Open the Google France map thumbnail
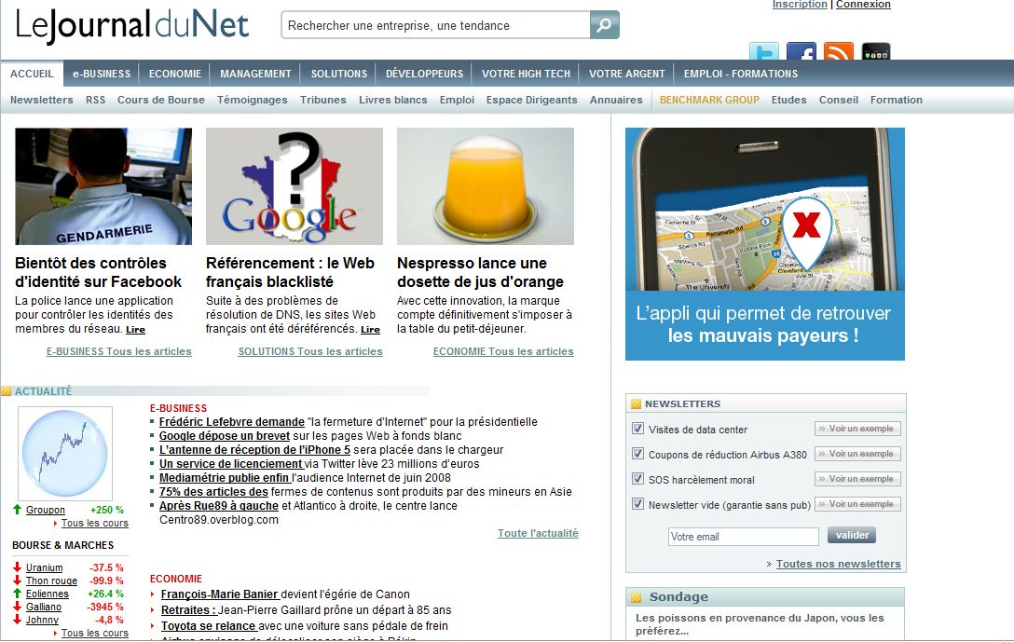1014x642 pixels. click(x=295, y=186)
